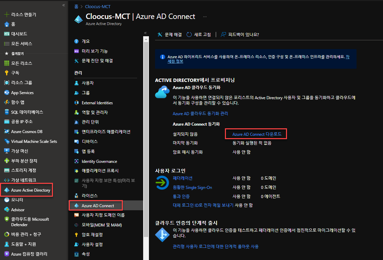Screen dimensions: 383x260
Task: Click the 원활한 Single Sign-On link
Action: tap(192, 188)
